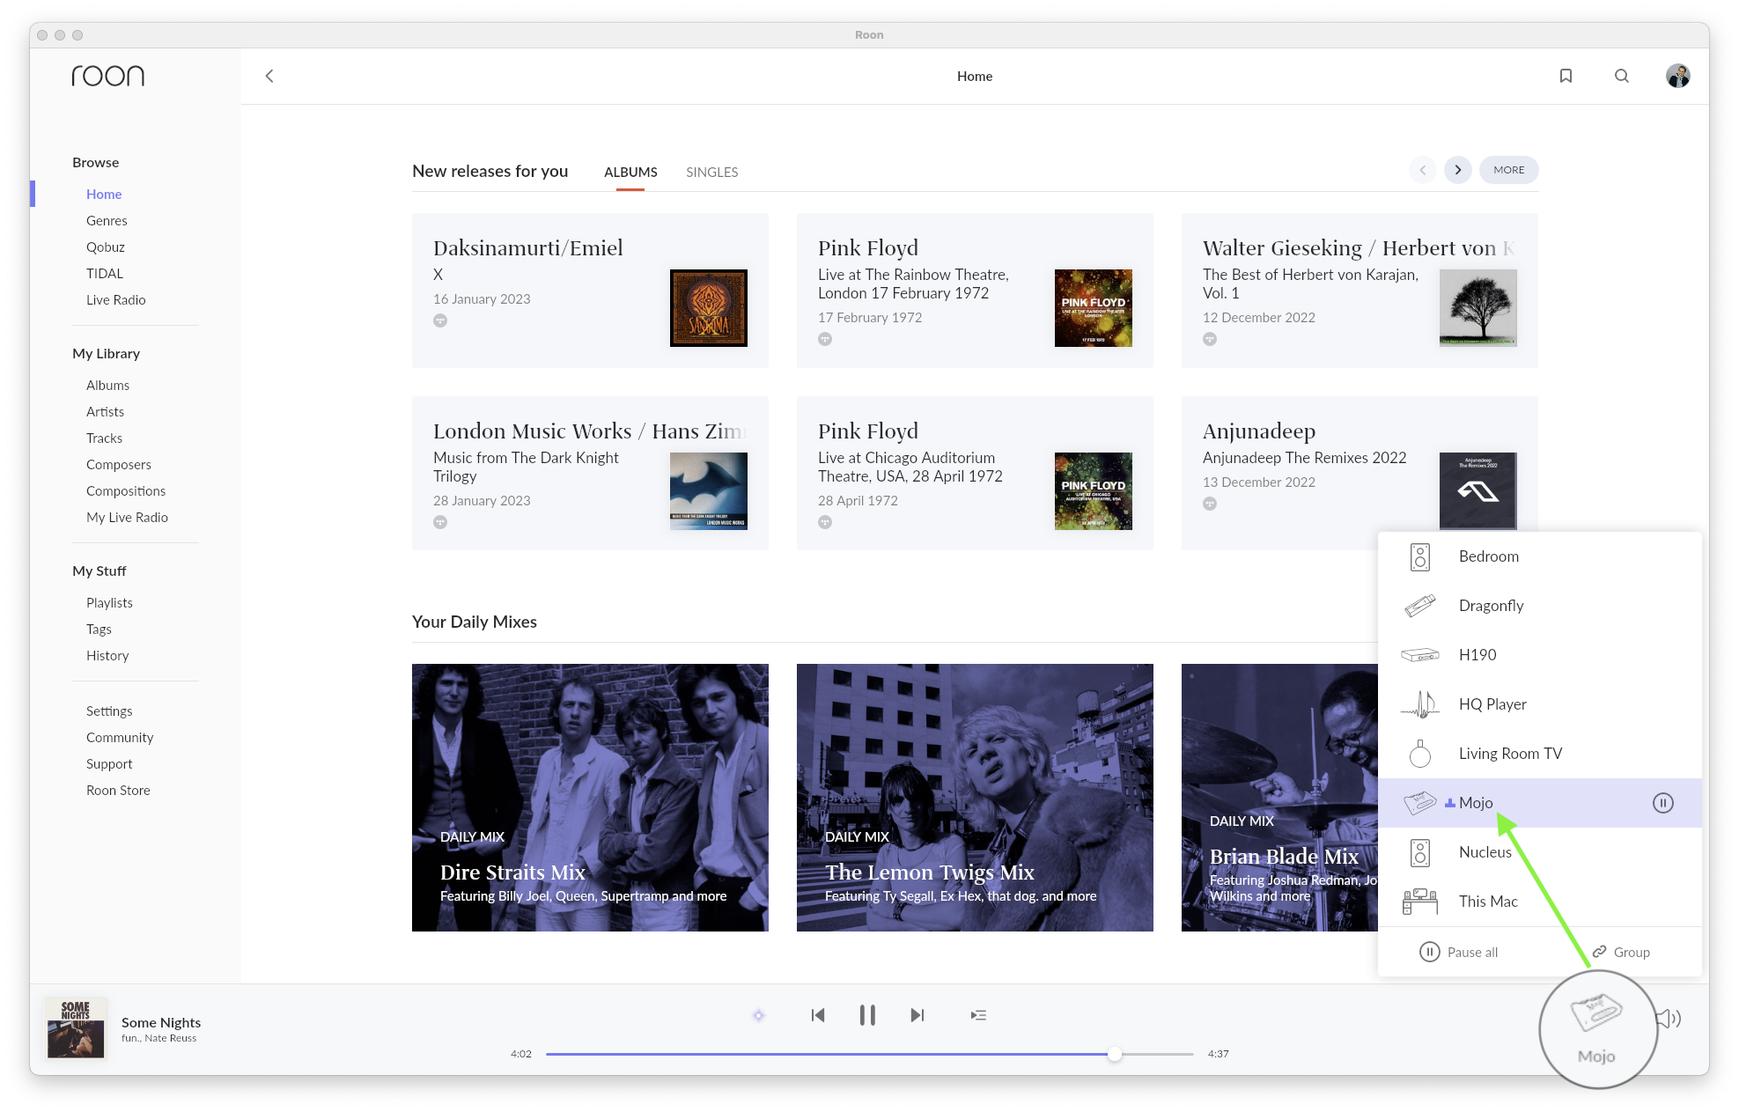
Task: Open Support link in sidebar
Action: 109,763
